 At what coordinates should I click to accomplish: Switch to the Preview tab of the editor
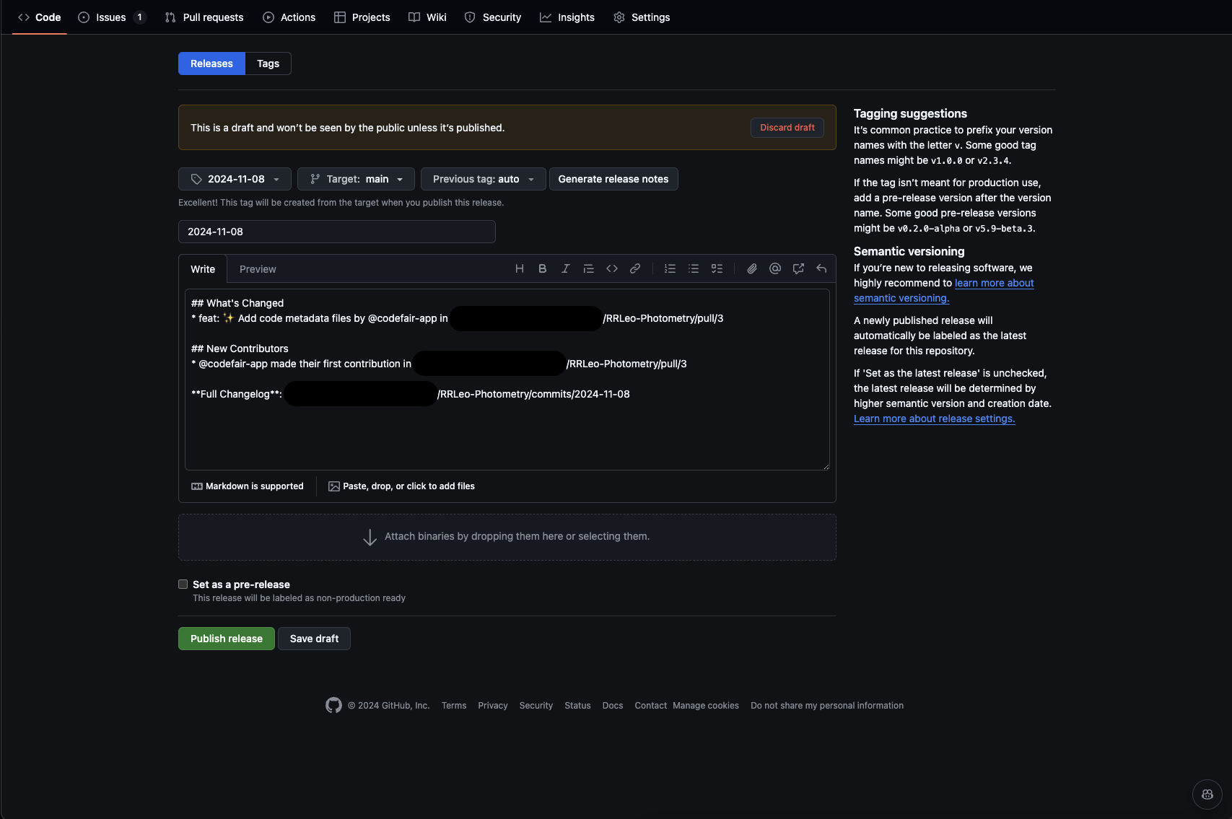pyautogui.click(x=258, y=269)
